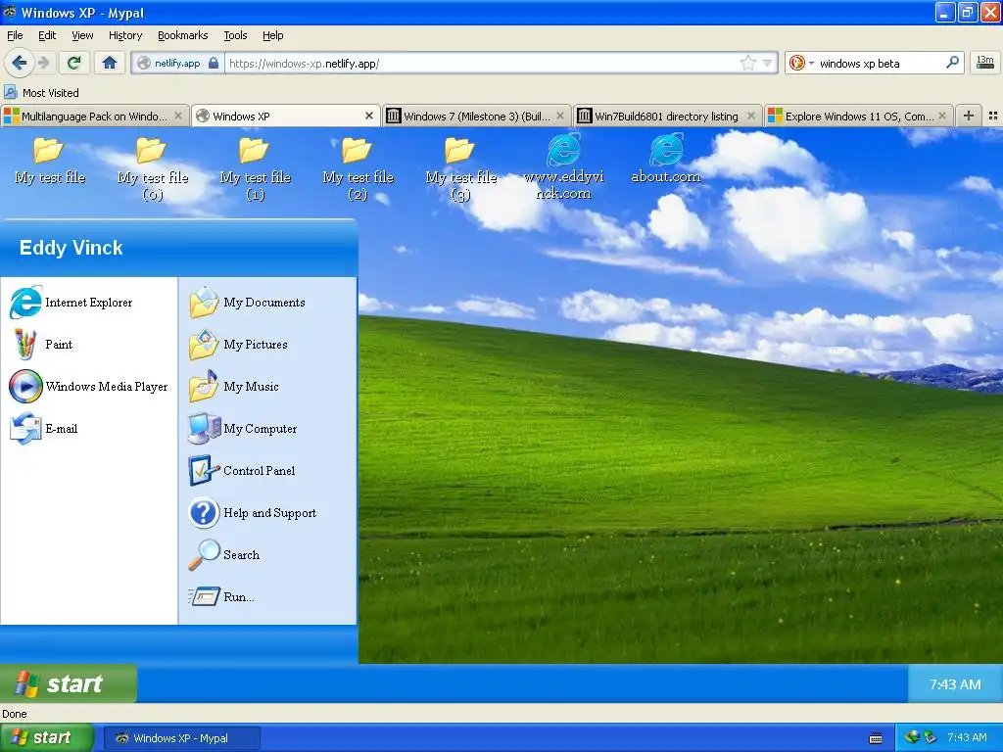Image resolution: width=1003 pixels, height=752 pixels.
Task: Select the 'My test file (0)' folder
Action: click(152, 168)
